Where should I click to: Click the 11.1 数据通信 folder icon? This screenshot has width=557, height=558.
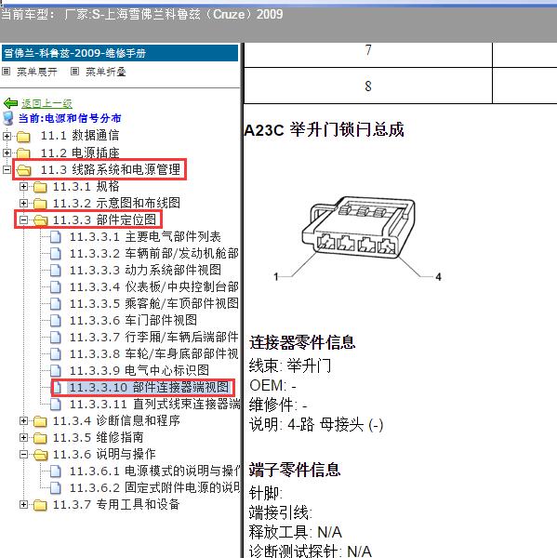click(23, 137)
